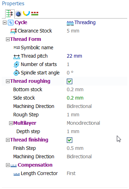Collapse the Thread Form group

tap(8, 39)
